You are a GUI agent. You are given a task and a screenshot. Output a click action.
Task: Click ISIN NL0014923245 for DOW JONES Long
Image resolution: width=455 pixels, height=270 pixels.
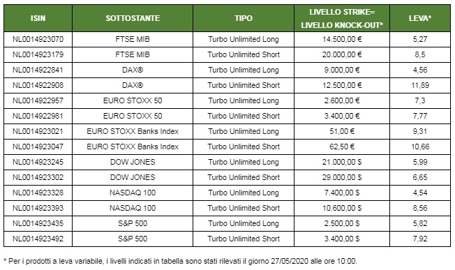(x=38, y=162)
